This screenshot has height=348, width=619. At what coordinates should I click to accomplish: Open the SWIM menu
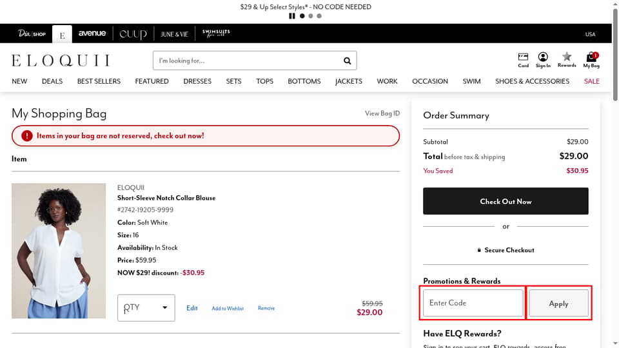[471, 81]
